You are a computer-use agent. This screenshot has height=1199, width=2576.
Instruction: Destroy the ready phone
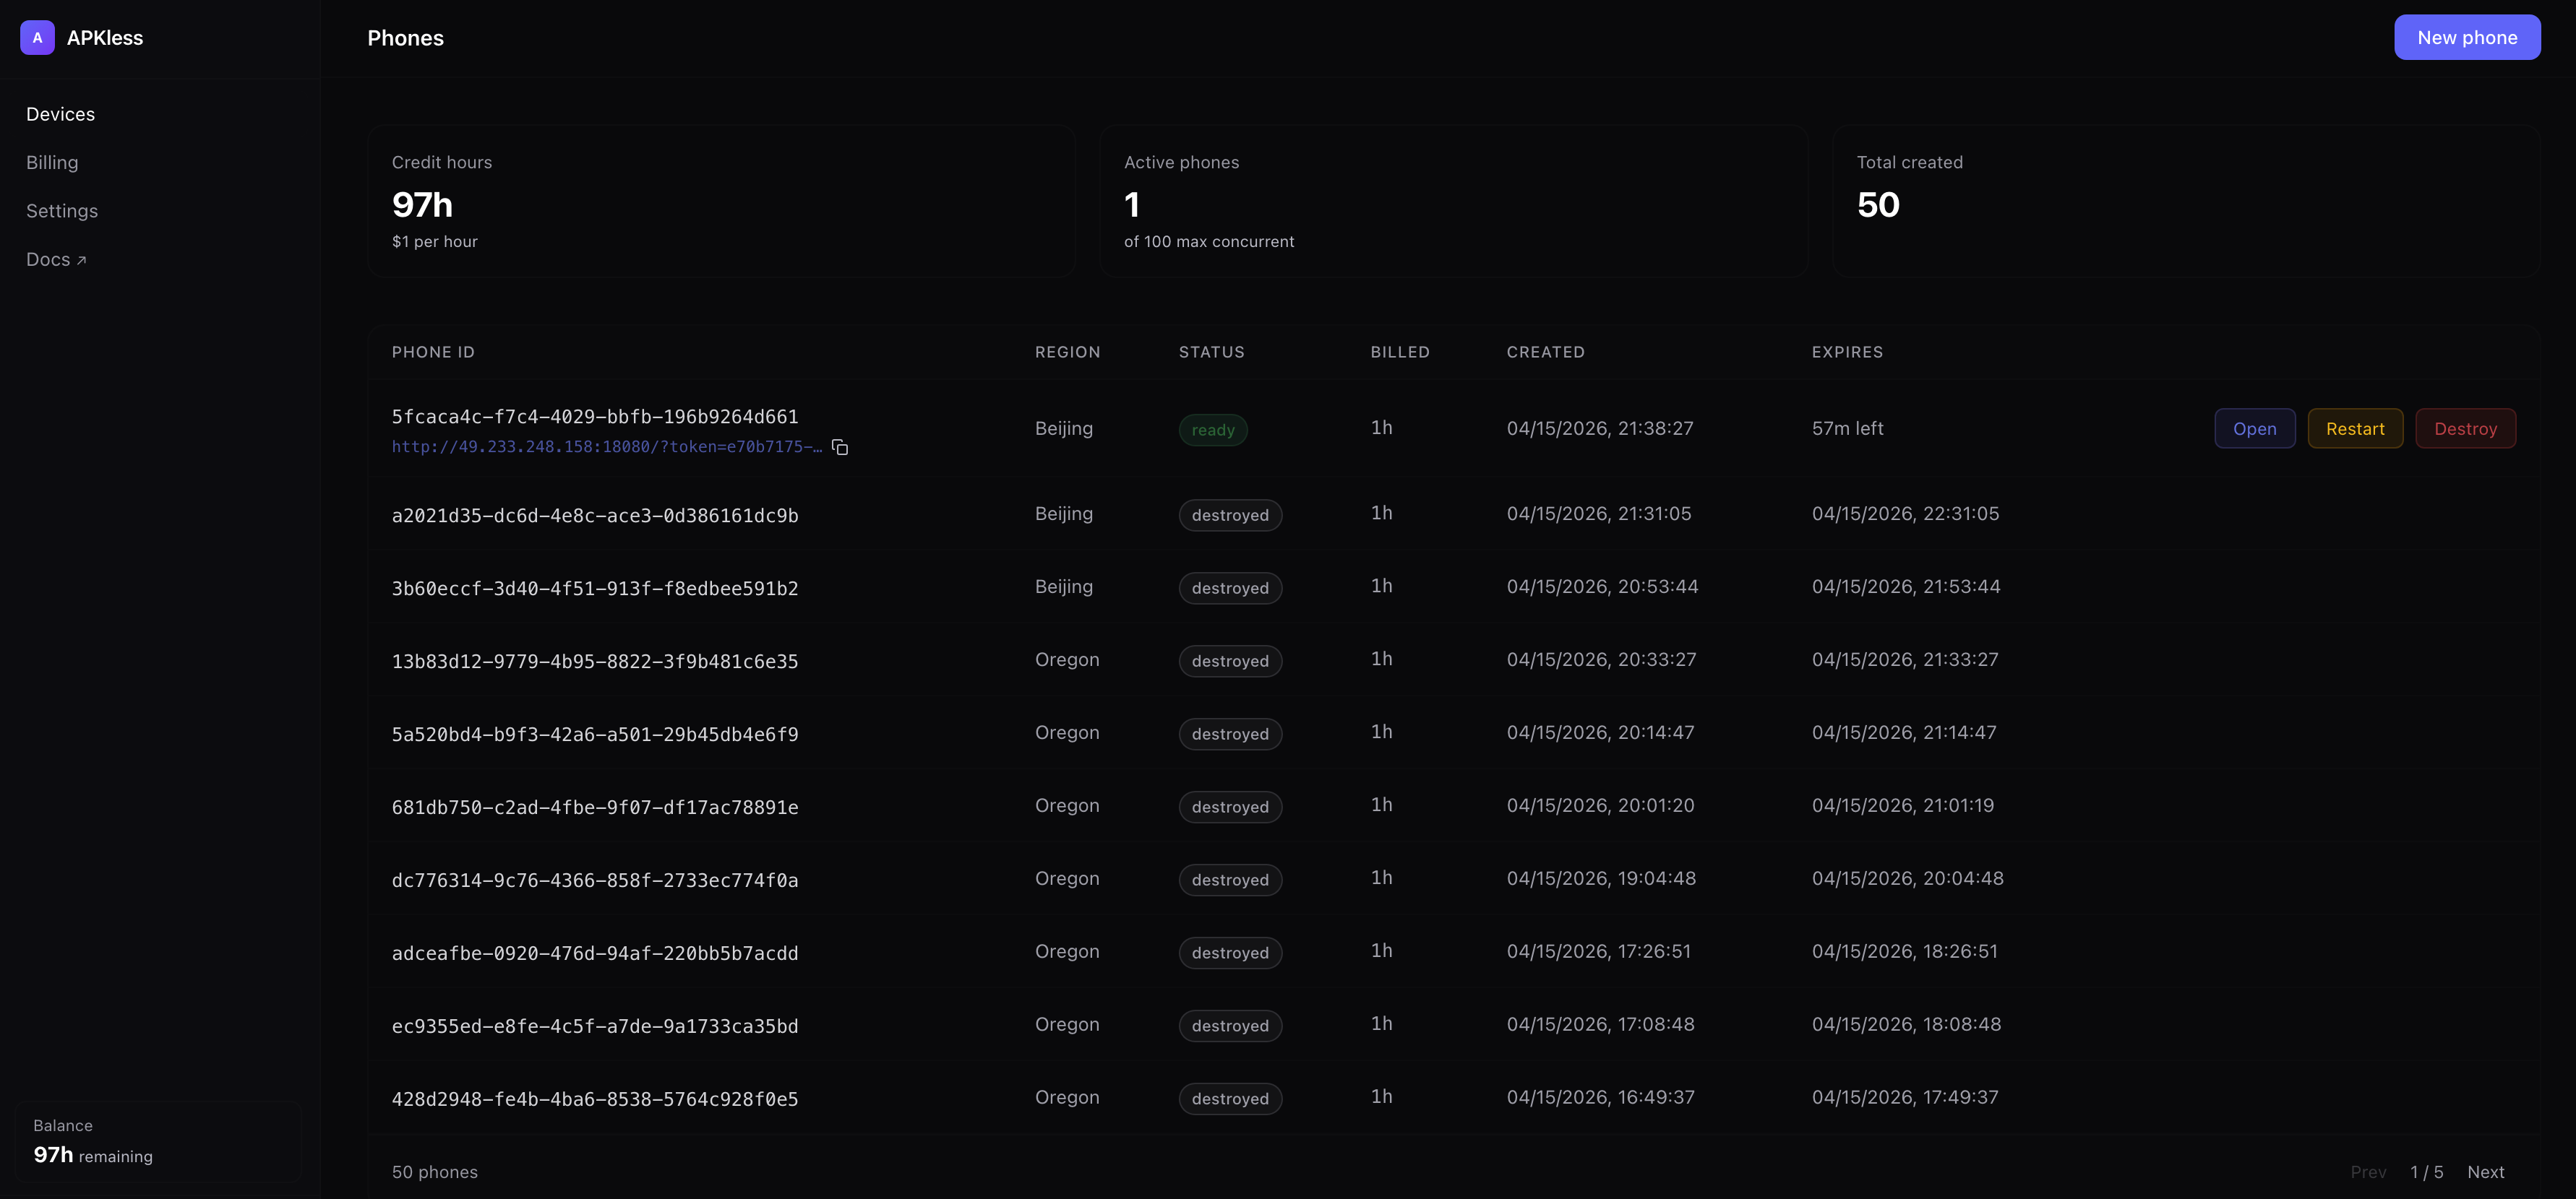click(2465, 428)
